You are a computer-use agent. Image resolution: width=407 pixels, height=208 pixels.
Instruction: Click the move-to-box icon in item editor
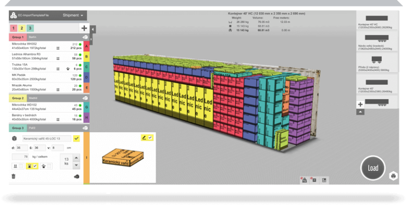[x=77, y=177]
